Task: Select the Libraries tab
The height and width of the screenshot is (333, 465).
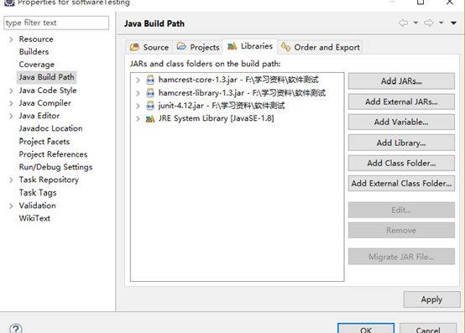Action: pyautogui.click(x=249, y=46)
